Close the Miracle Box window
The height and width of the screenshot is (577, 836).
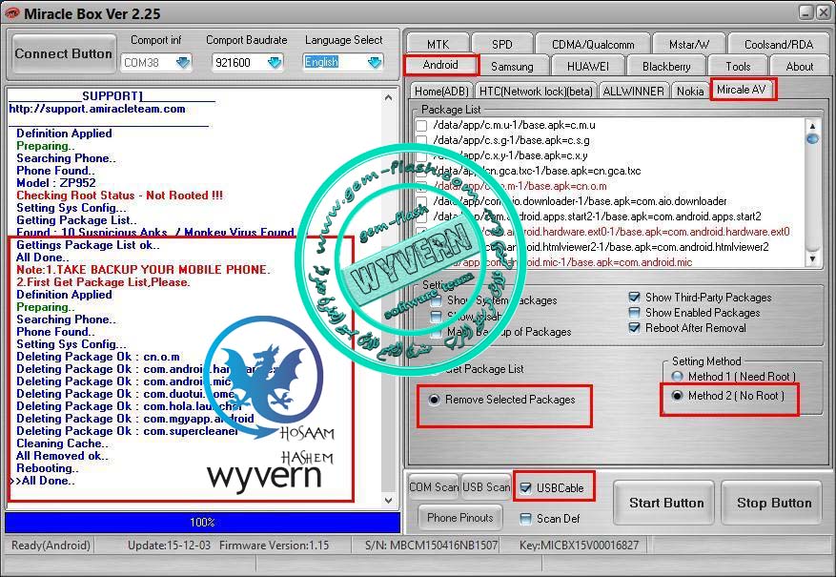click(x=824, y=12)
